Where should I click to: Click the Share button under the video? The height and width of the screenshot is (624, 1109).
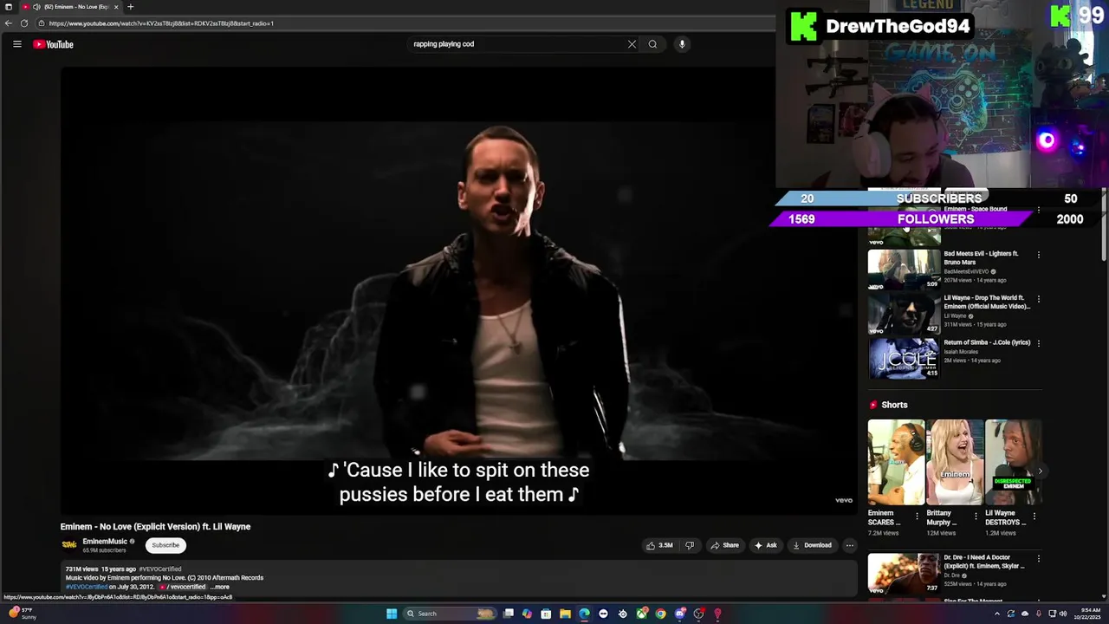click(724, 545)
